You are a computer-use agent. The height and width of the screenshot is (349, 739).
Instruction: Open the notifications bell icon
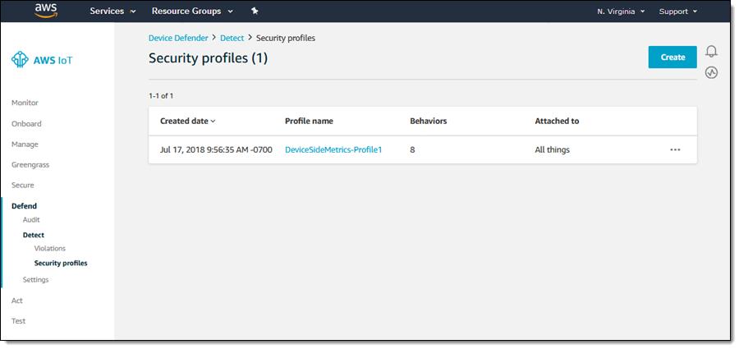[x=711, y=51]
